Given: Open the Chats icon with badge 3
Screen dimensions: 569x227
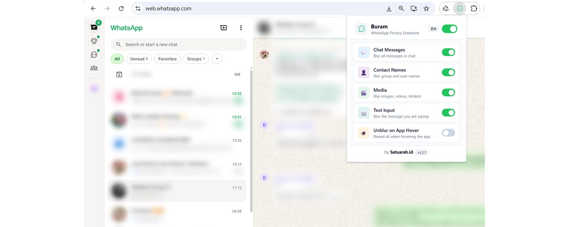Looking at the screenshot, I should click(x=94, y=27).
